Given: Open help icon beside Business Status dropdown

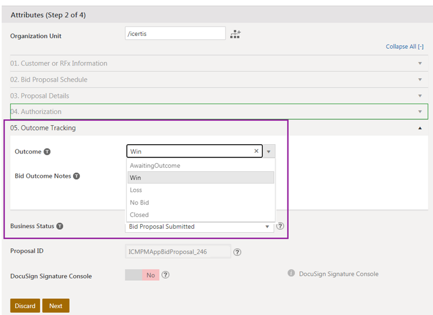Looking at the screenshot, I should 280,226.
